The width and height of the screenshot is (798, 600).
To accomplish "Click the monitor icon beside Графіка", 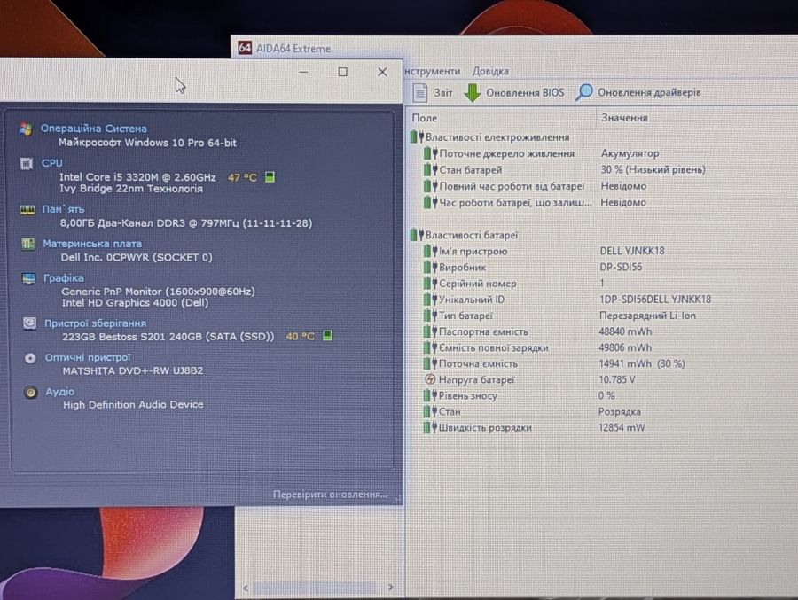I will [28, 278].
